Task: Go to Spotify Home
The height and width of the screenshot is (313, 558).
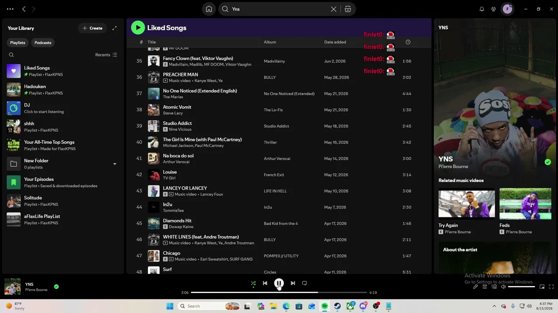Action: (209, 9)
